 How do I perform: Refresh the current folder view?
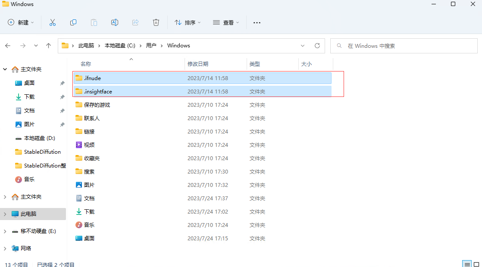pyautogui.click(x=317, y=46)
